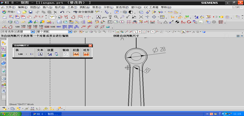This screenshot has width=244, height=116.
Task: Toggle the Stack (层叠) option
Action: click(x=76, y=54)
